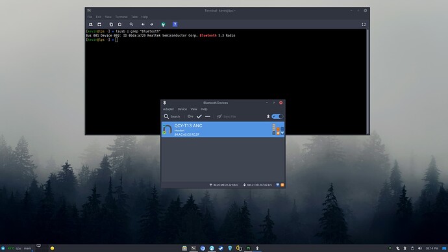Click the Realtek Bluetooth 5.3 Radio output line
This screenshot has height=252, width=448.
[160, 36]
